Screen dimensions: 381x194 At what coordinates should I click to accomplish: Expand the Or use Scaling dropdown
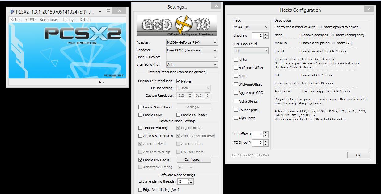193,88
